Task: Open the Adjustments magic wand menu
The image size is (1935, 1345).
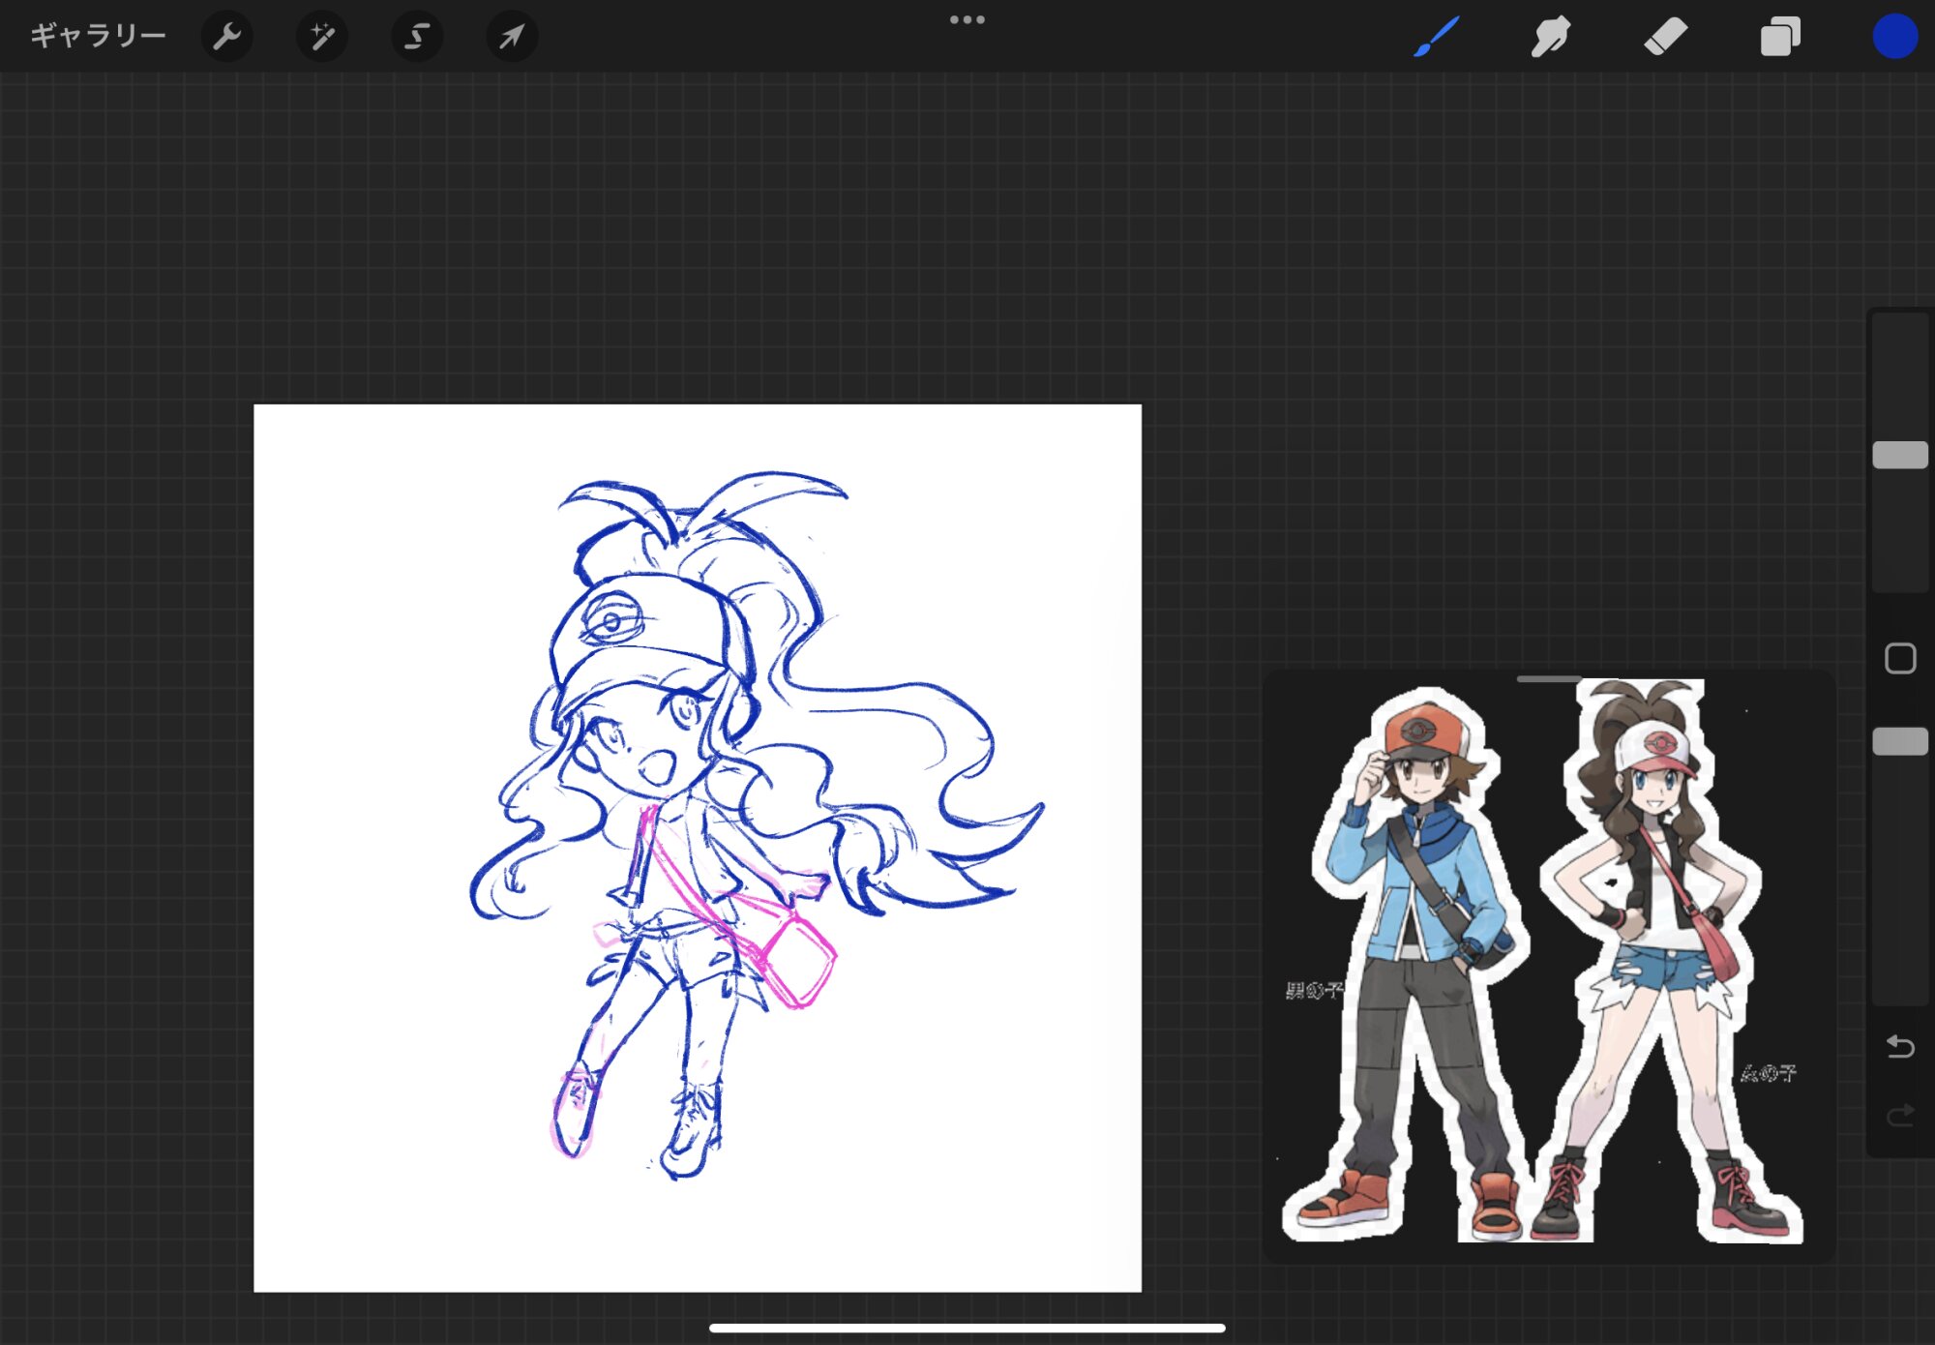Action: [x=321, y=37]
